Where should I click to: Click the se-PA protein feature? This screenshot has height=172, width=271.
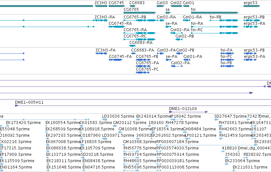168,60
